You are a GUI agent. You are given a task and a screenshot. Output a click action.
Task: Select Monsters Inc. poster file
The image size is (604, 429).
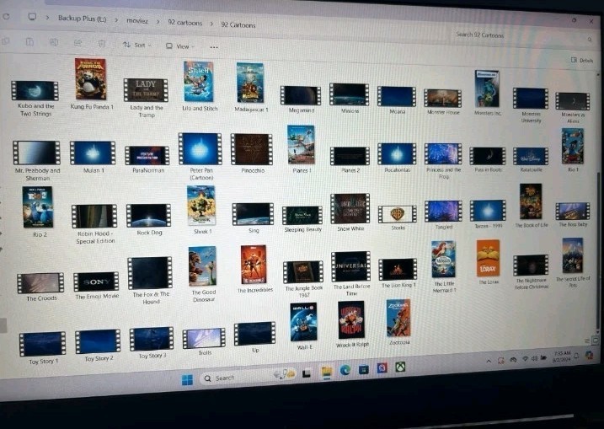pos(487,89)
